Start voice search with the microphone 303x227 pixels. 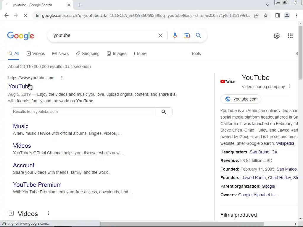pos(175,35)
